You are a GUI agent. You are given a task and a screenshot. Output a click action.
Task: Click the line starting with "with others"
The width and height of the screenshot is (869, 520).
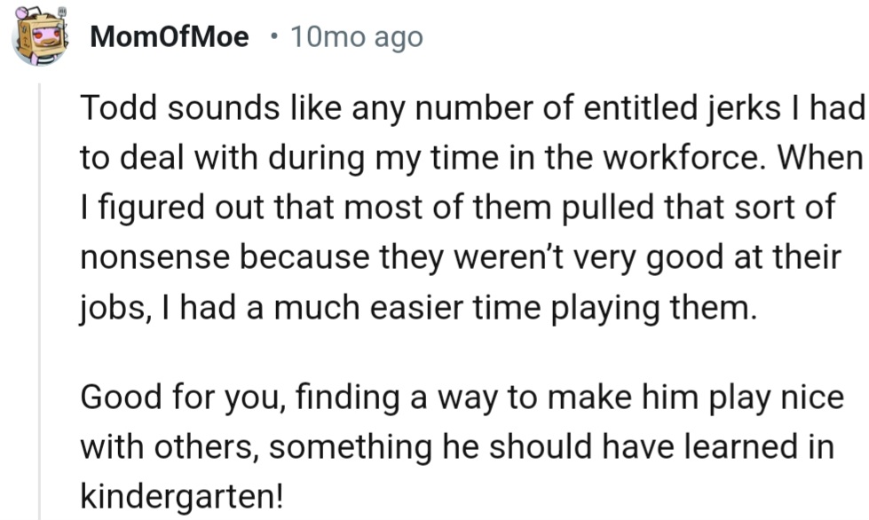(x=457, y=446)
